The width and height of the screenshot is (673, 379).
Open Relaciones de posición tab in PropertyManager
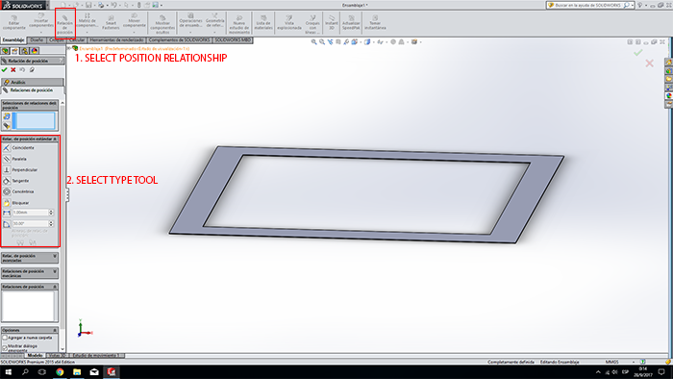click(x=32, y=90)
